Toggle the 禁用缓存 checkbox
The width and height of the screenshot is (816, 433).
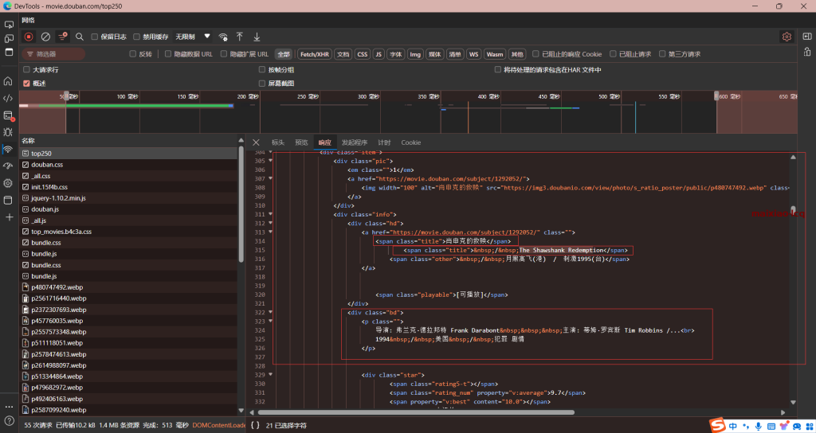pos(136,37)
